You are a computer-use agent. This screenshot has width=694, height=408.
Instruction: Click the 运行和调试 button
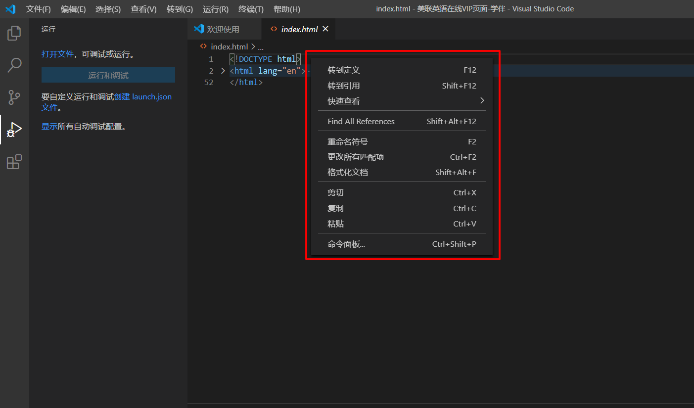tap(108, 75)
